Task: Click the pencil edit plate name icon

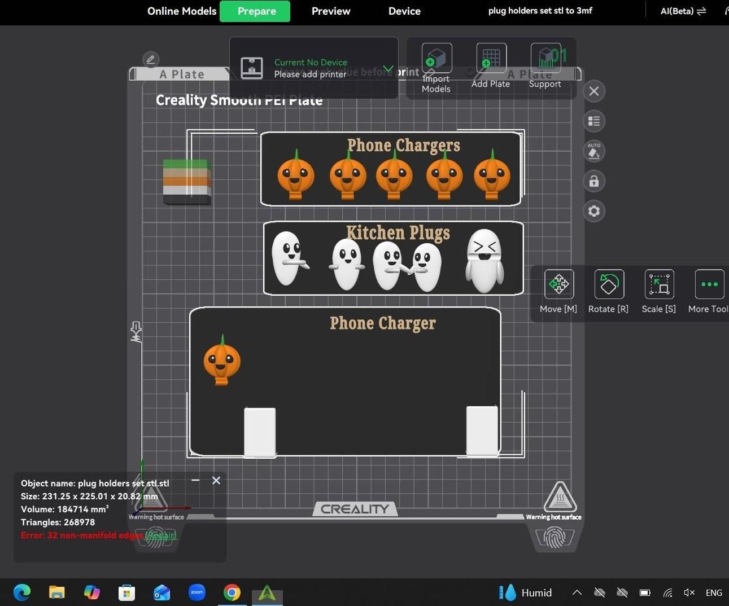Action: 151,59
